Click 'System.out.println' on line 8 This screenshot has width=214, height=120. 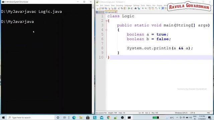click(149, 48)
